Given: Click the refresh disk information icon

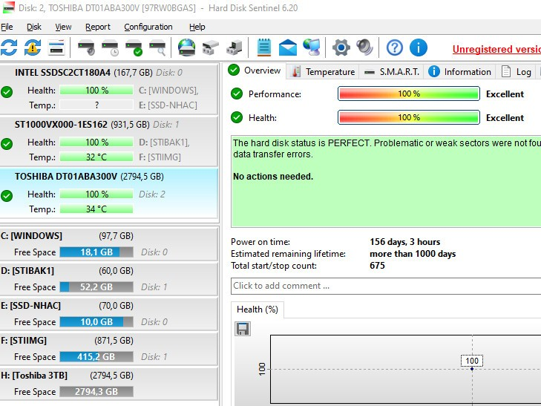Looking at the screenshot, I should coord(9,48).
